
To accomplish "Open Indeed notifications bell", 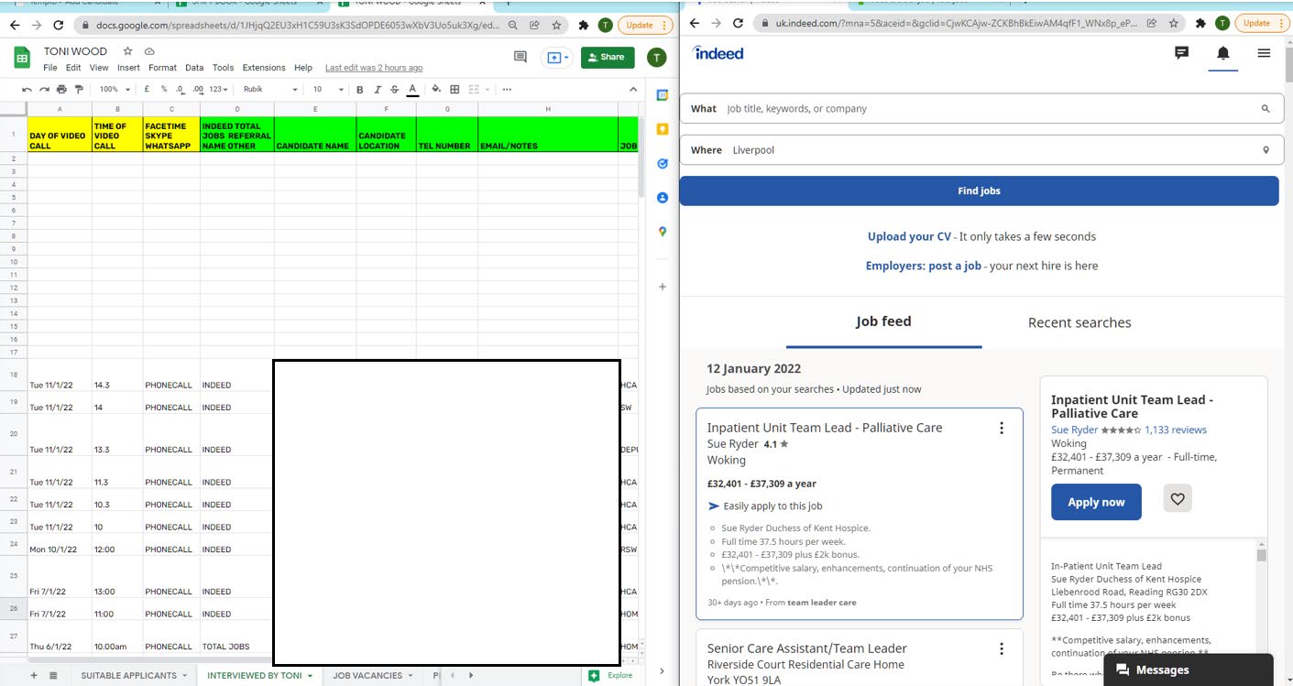I will tap(1222, 54).
